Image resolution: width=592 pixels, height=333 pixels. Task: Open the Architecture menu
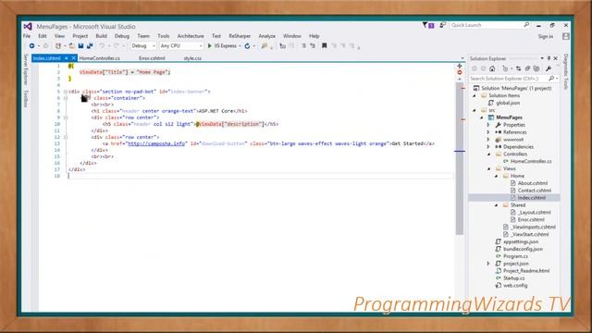tap(191, 36)
